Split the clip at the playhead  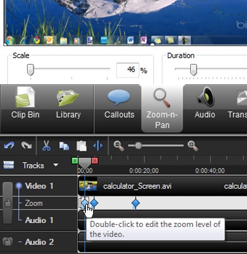click(x=98, y=145)
